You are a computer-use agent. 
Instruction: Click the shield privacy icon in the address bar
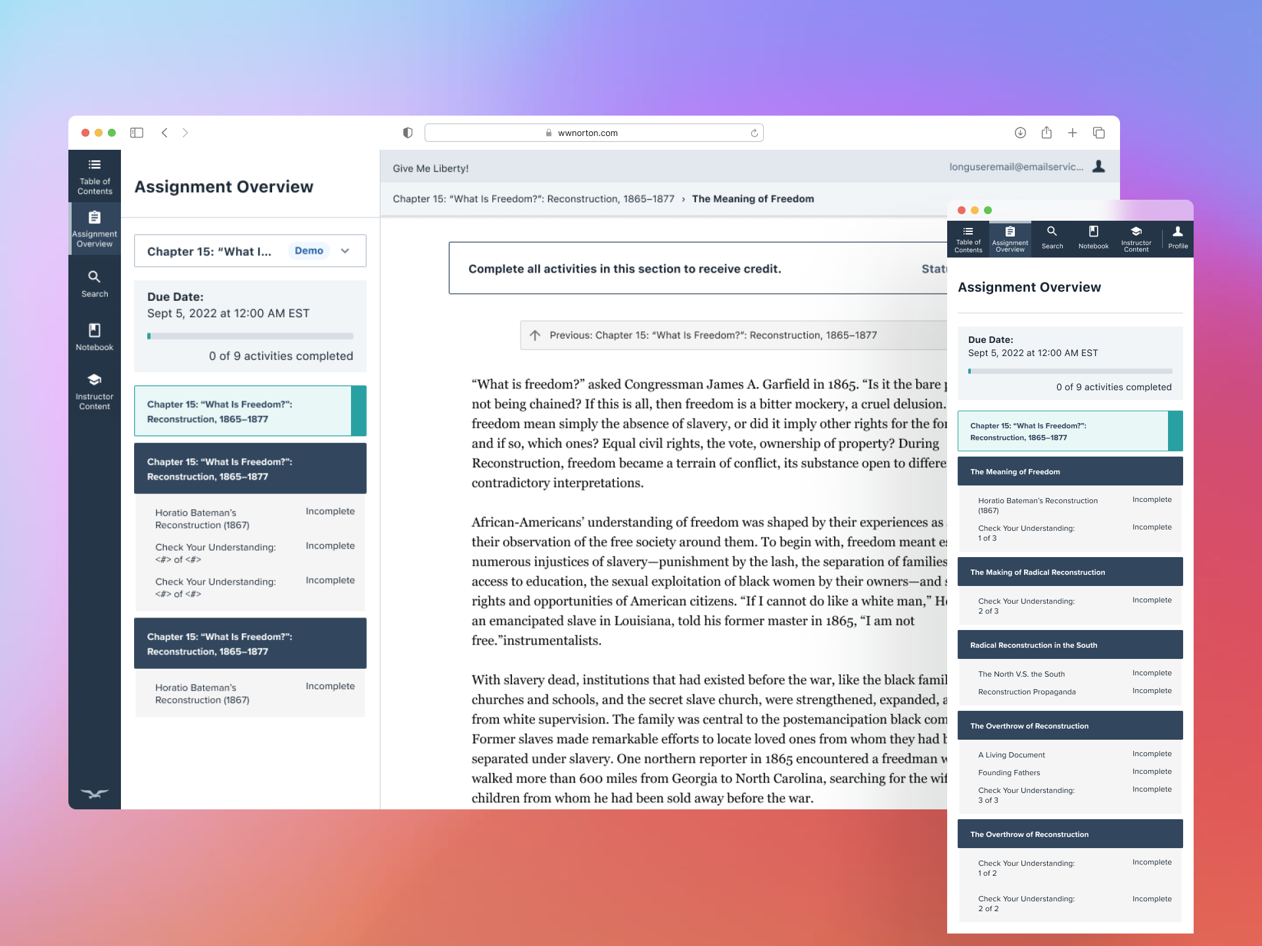[x=408, y=132]
